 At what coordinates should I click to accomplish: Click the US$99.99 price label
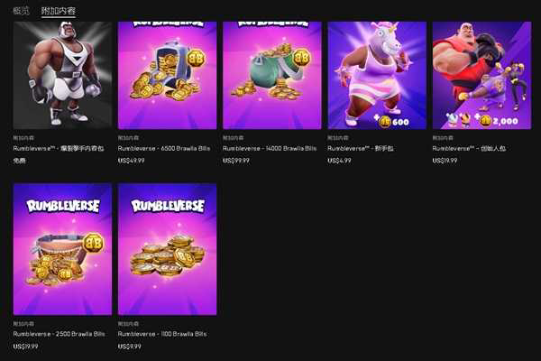click(x=236, y=161)
